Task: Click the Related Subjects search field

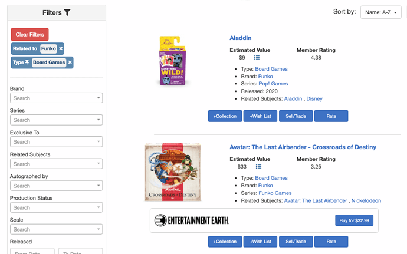Action: tap(56, 164)
